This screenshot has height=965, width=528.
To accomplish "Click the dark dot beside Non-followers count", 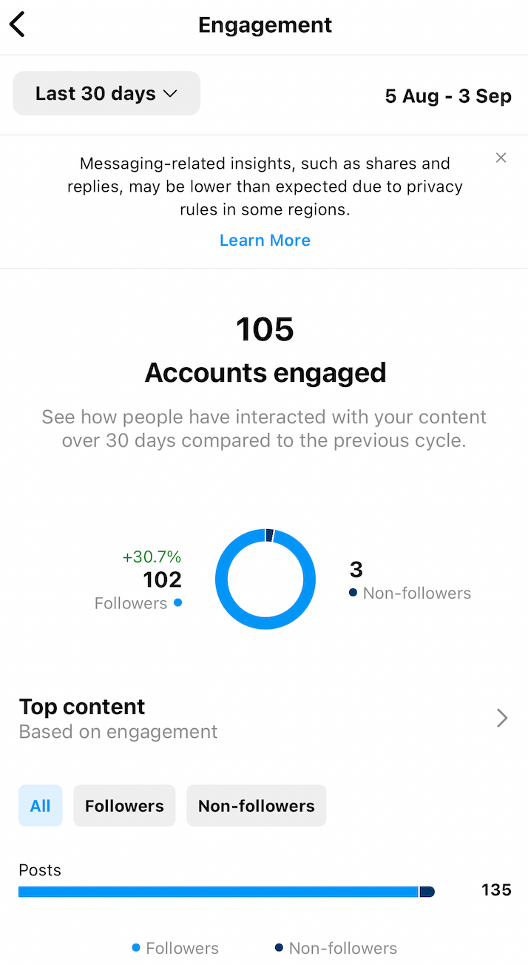I will [353, 593].
